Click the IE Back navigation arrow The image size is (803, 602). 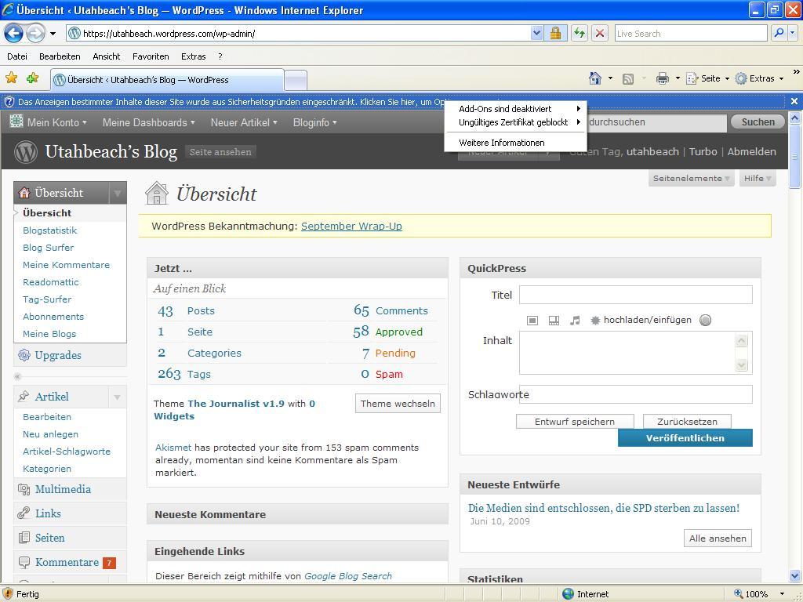point(14,34)
